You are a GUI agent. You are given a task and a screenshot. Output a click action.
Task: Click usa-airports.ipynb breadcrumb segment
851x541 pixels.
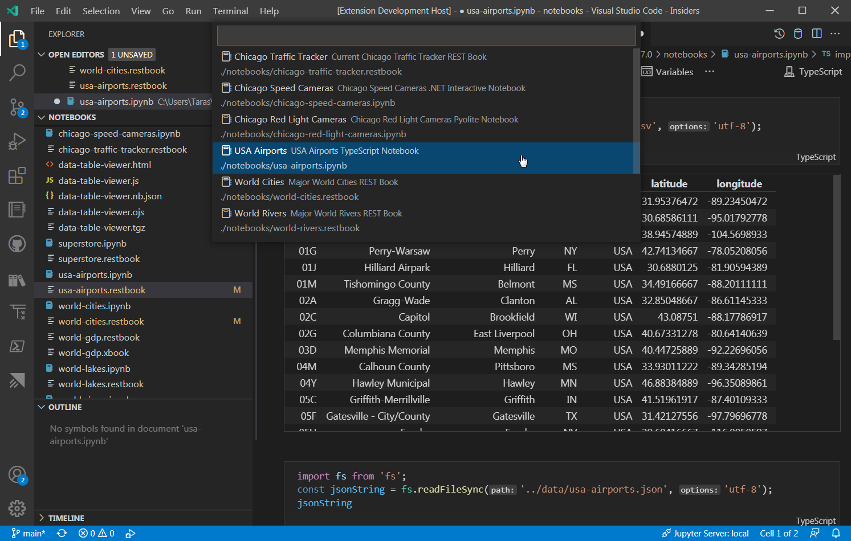tap(771, 54)
